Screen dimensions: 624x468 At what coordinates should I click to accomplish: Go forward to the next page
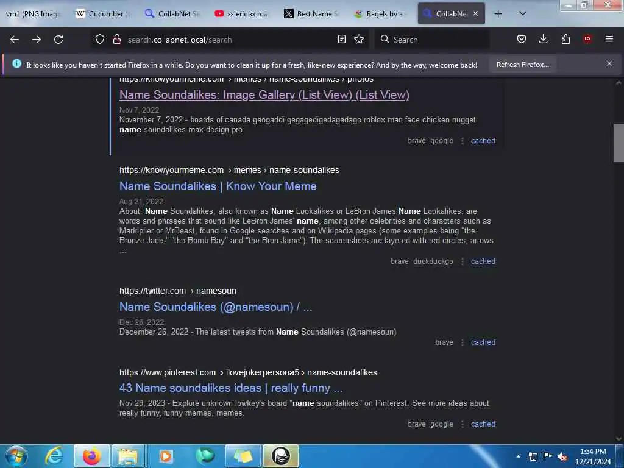point(37,40)
